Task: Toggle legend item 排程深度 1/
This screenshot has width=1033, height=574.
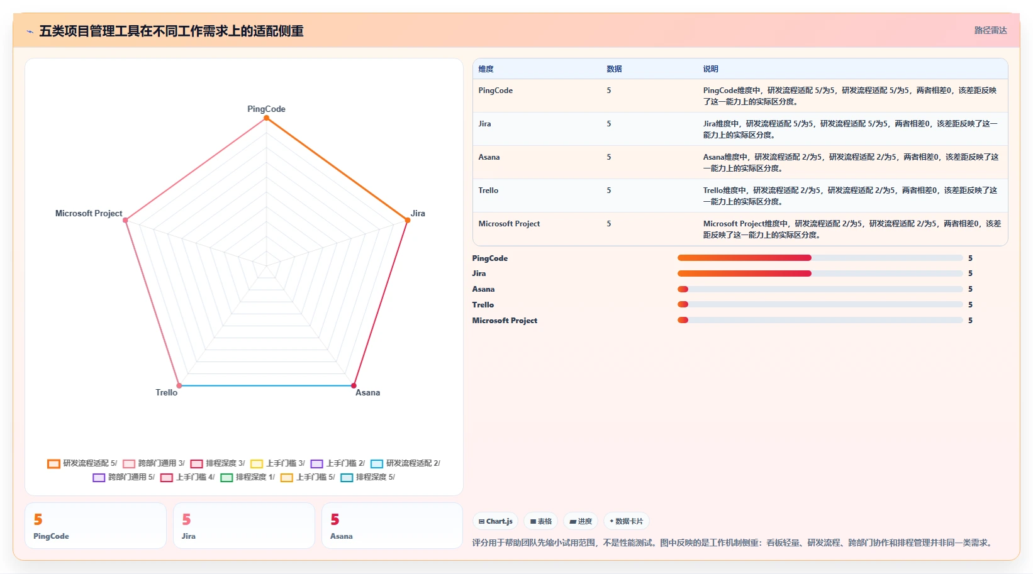Action: click(248, 477)
